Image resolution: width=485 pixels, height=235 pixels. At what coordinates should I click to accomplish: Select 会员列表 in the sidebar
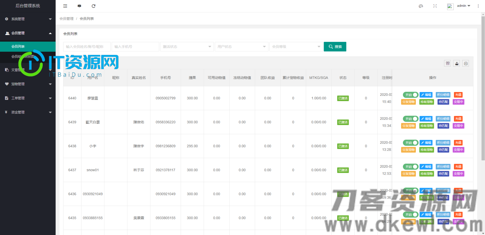click(28, 46)
